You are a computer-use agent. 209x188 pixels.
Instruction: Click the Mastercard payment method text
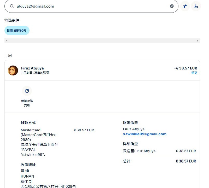click(x=31, y=130)
